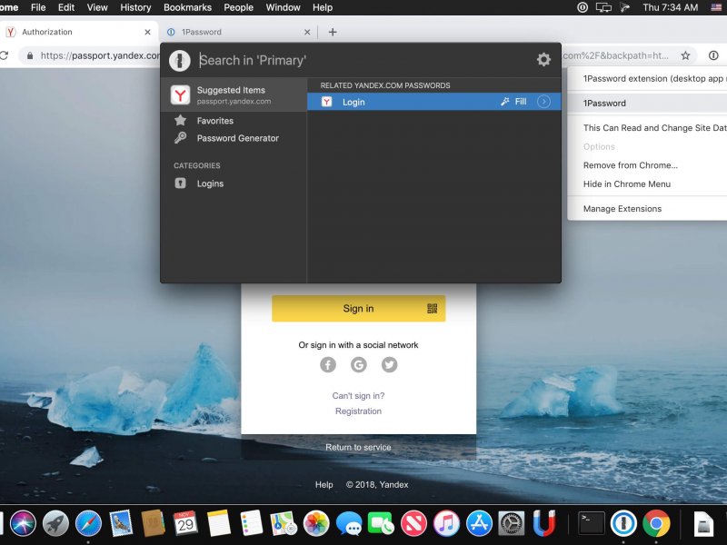Open Favorites star in 1Password sidebar
Screen dimensions: 727x545
point(180,121)
